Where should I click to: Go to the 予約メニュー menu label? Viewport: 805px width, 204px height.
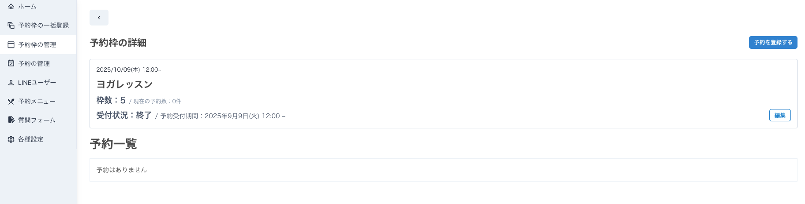coord(37,102)
